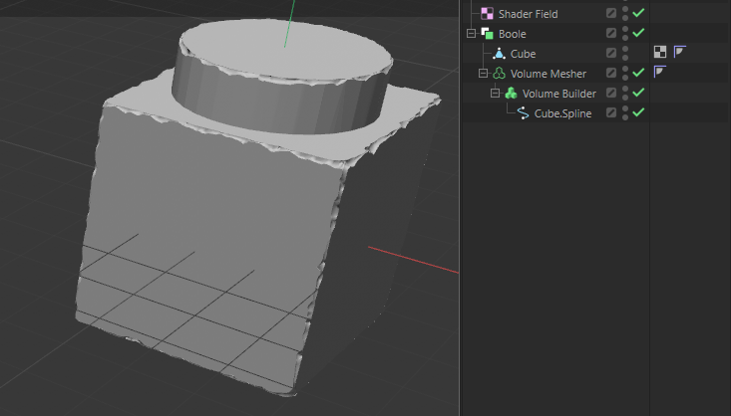Collapse the Volume Builder node
Screen dimensions: 731x416
coord(496,94)
